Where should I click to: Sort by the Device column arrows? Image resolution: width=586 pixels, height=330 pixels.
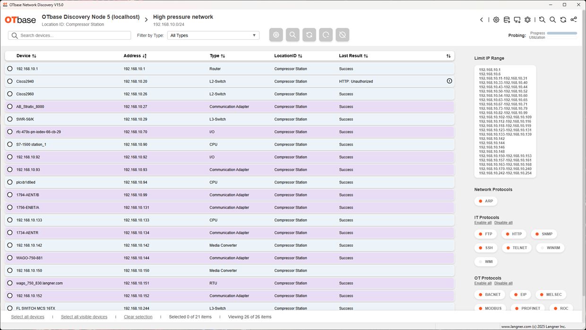34,56
